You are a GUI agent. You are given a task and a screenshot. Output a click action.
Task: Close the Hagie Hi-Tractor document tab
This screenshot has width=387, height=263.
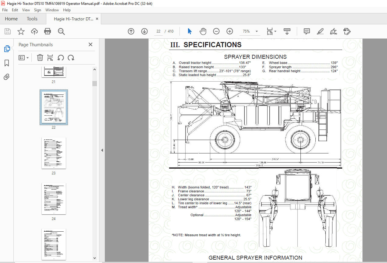coord(97,19)
